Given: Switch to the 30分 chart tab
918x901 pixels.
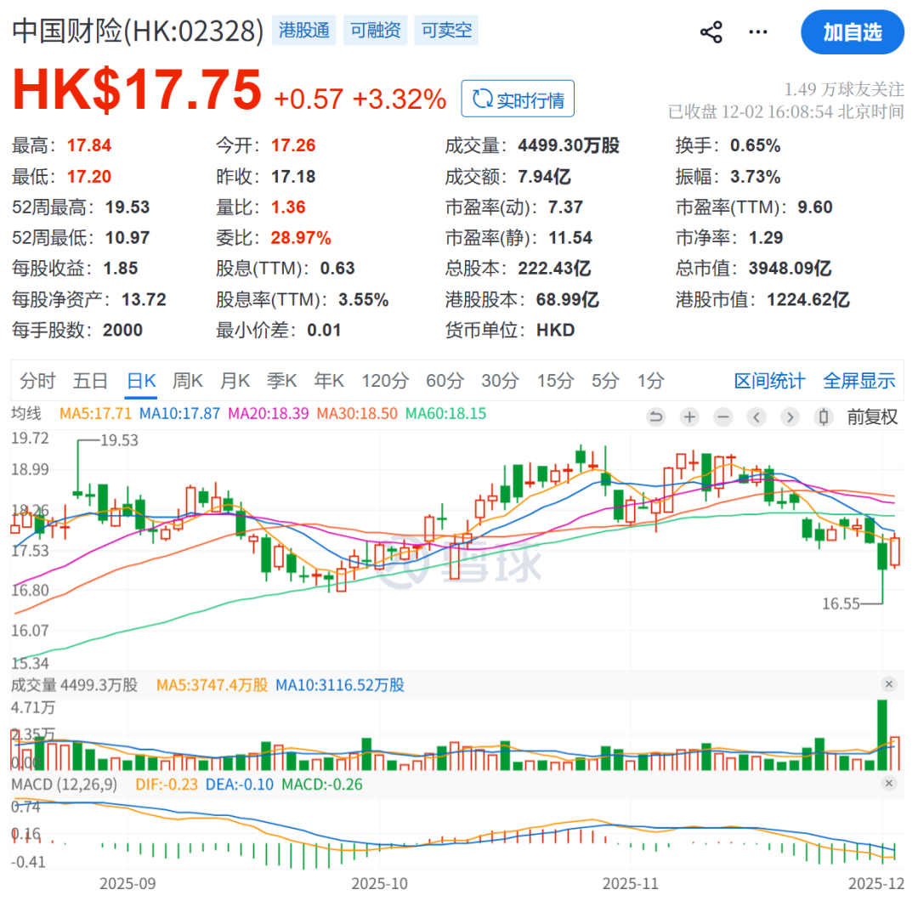Looking at the screenshot, I should [500, 381].
